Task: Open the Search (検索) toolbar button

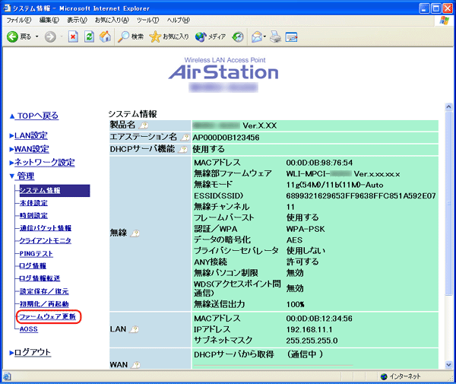Action: pyautogui.click(x=131, y=36)
